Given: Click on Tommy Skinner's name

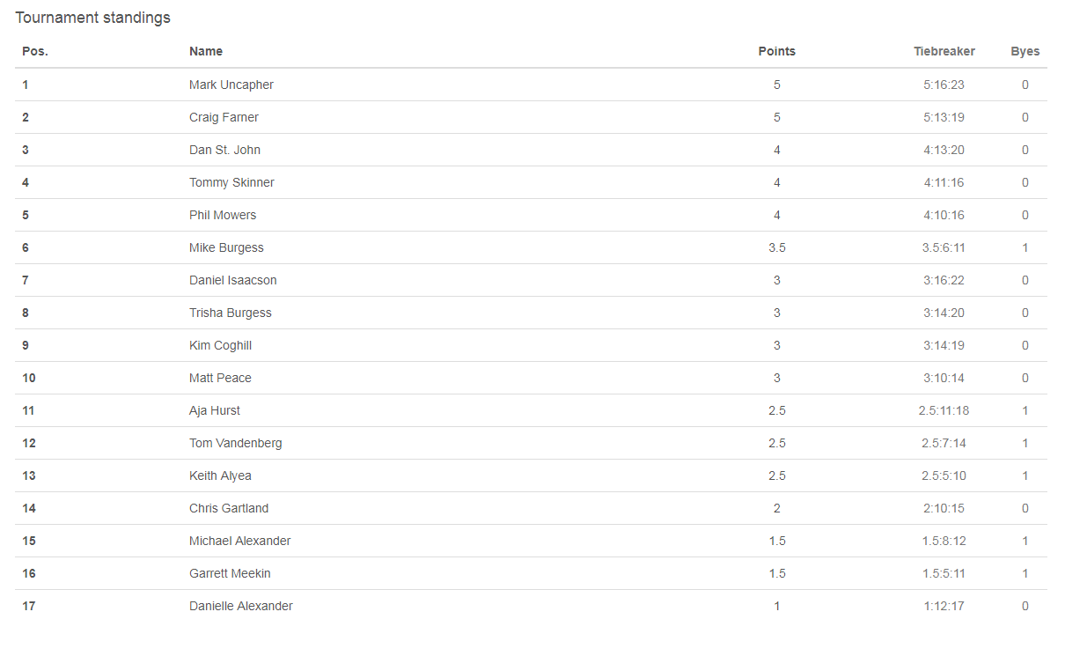Looking at the screenshot, I should (x=231, y=182).
